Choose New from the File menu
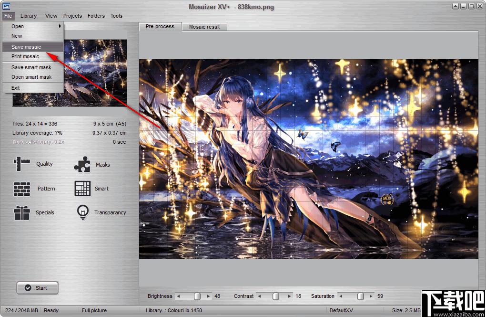 33,36
